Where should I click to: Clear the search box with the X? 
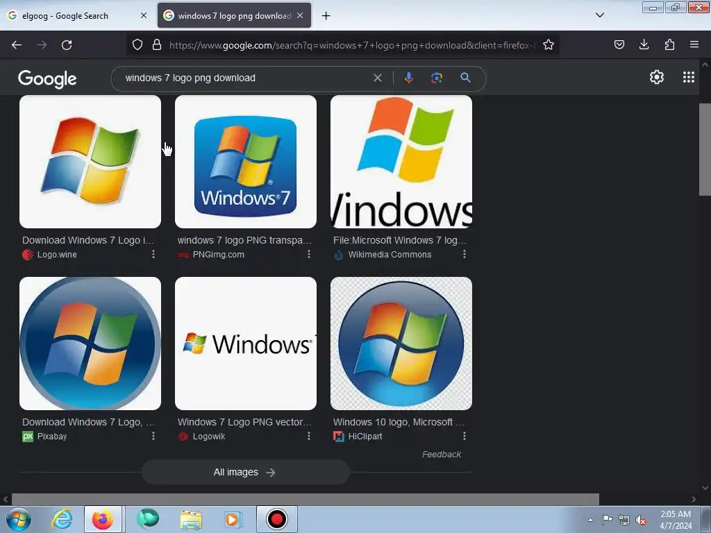point(377,78)
